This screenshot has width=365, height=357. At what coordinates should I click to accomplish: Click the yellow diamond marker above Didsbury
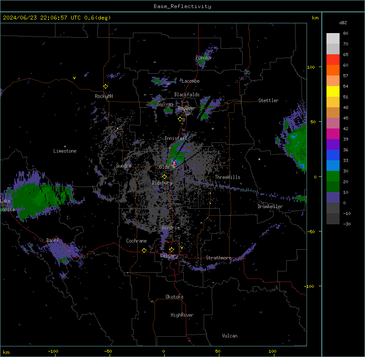pos(165,177)
